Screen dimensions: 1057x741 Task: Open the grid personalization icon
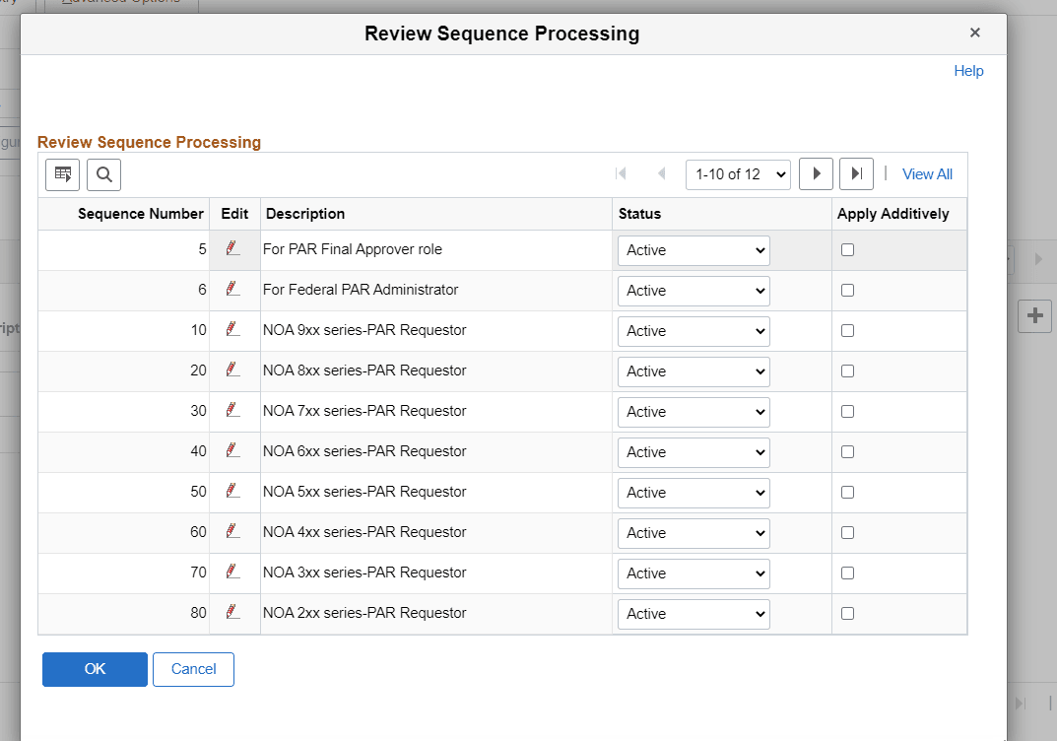pyautogui.click(x=62, y=174)
